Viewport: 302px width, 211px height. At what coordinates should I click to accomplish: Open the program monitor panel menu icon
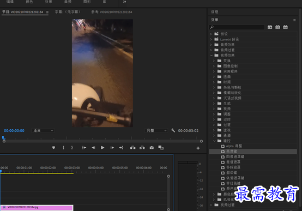[x=47, y=12]
